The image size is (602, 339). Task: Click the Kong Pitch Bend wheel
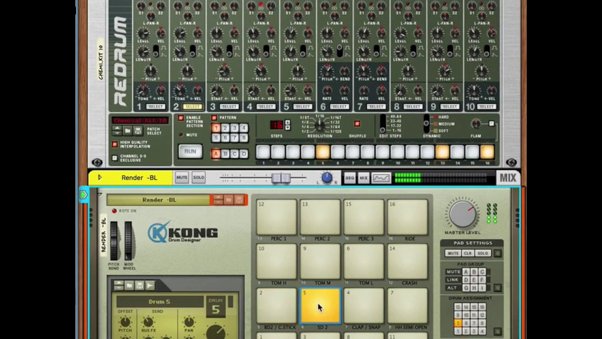coord(114,241)
